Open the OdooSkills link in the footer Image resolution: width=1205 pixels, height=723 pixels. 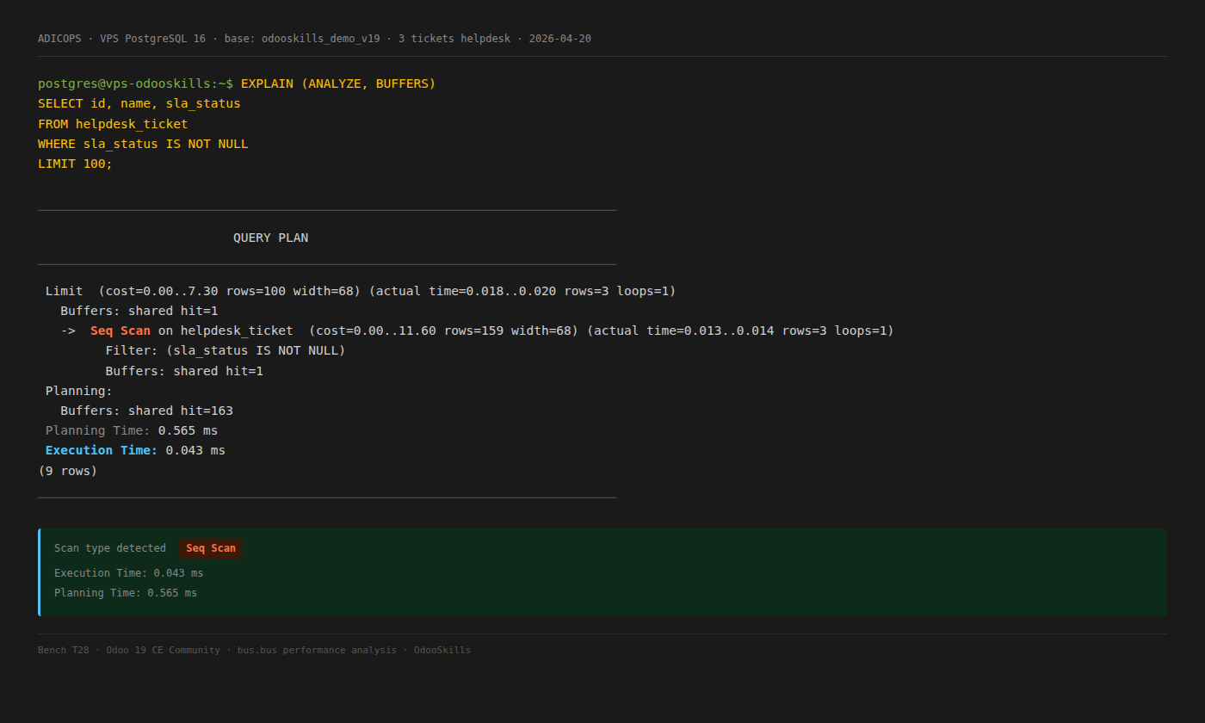442,650
